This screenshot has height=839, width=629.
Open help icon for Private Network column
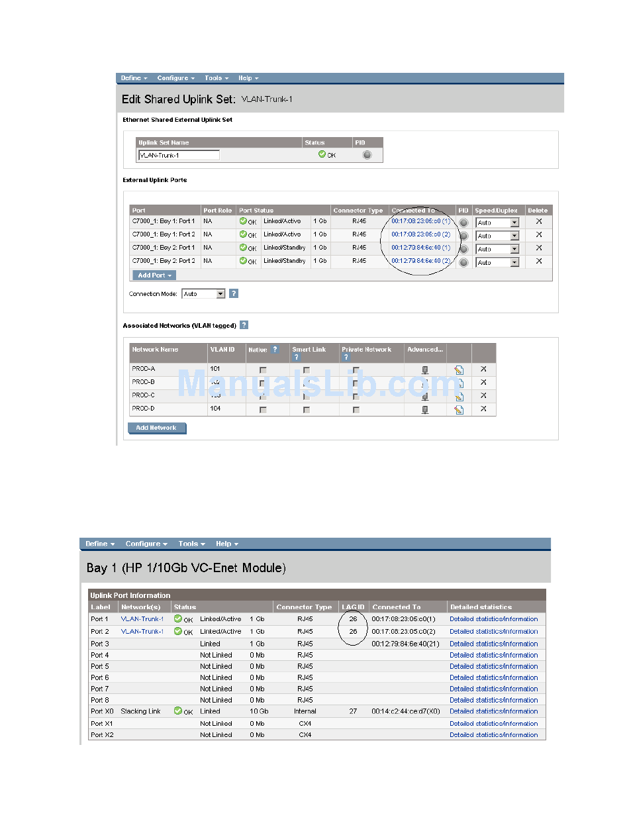(346, 357)
